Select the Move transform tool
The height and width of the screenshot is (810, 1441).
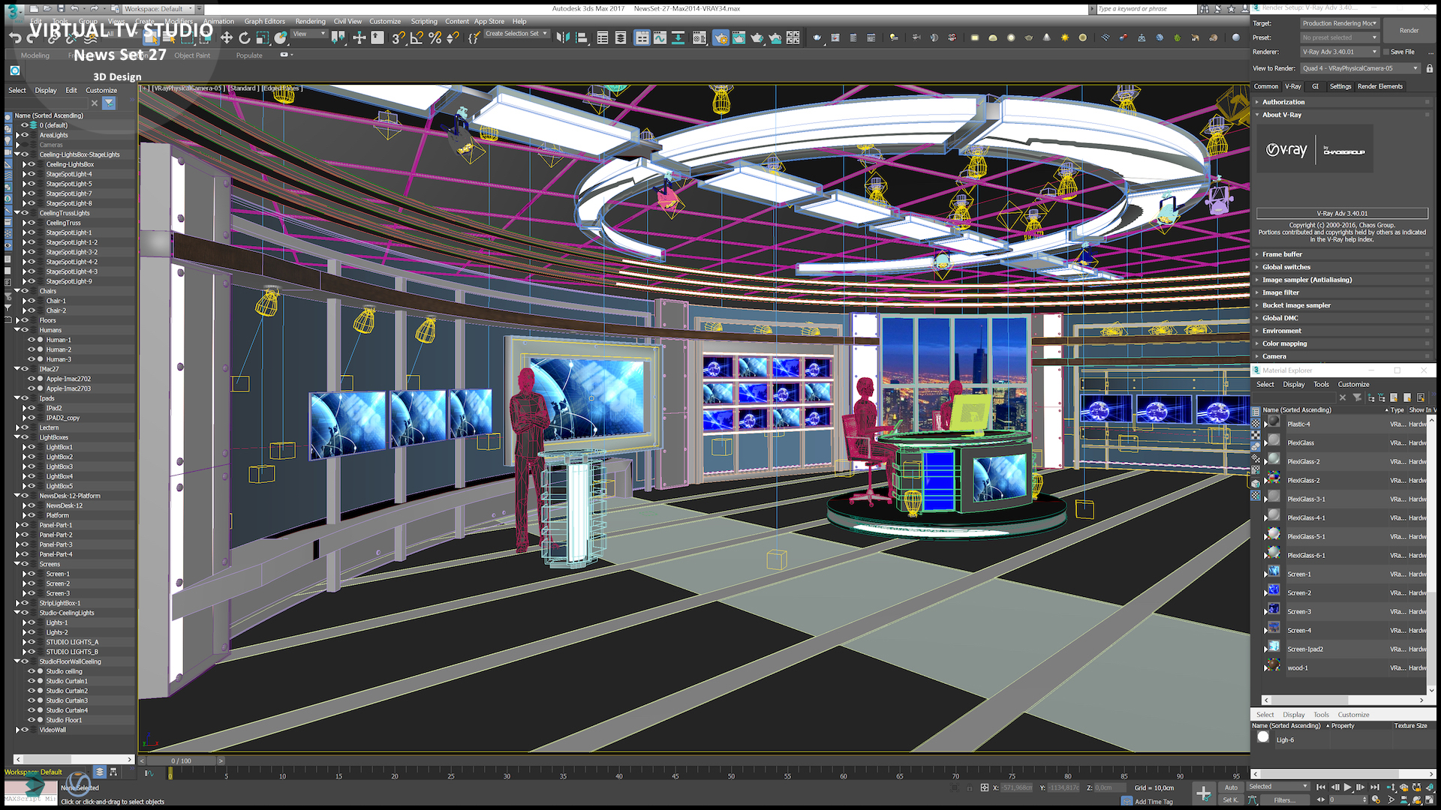click(227, 38)
